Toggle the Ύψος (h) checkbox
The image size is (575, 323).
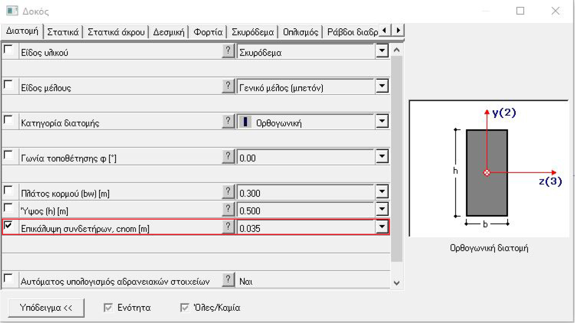pos(8,208)
